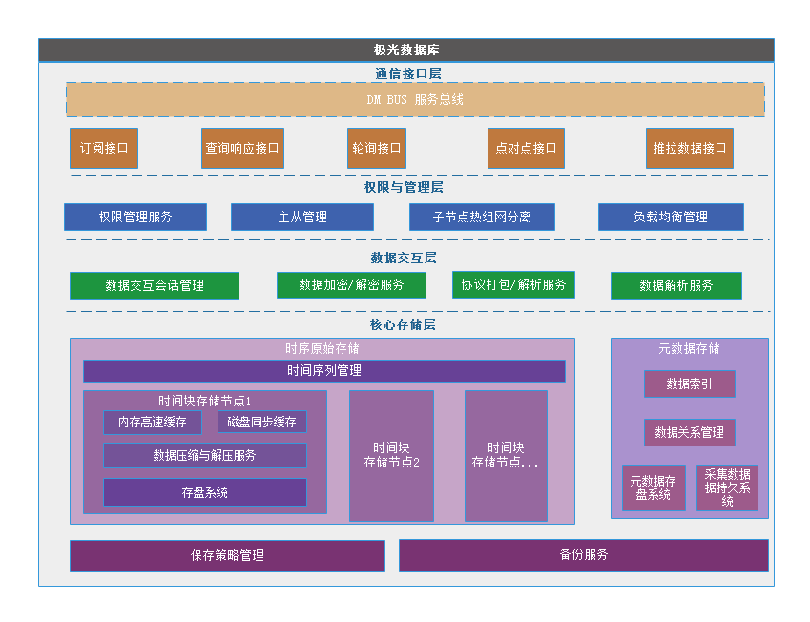Select the 数据索引 box

[x=689, y=384]
